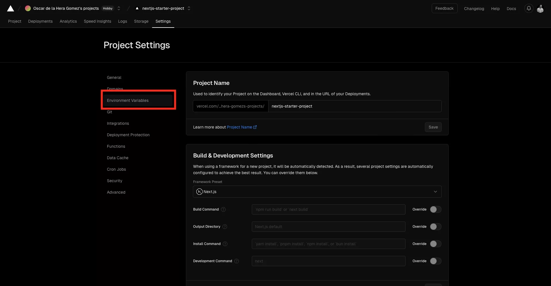
Task: Click the external link icon after Project Name
Action: [255, 127]
